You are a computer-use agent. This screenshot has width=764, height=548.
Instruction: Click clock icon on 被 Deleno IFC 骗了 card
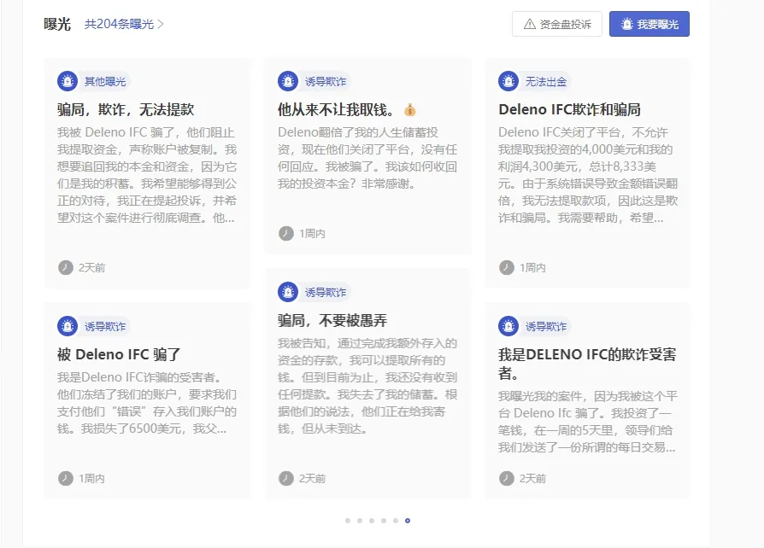[x=65, y=478]
